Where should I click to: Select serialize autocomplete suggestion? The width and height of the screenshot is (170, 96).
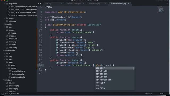coord(114,71)
